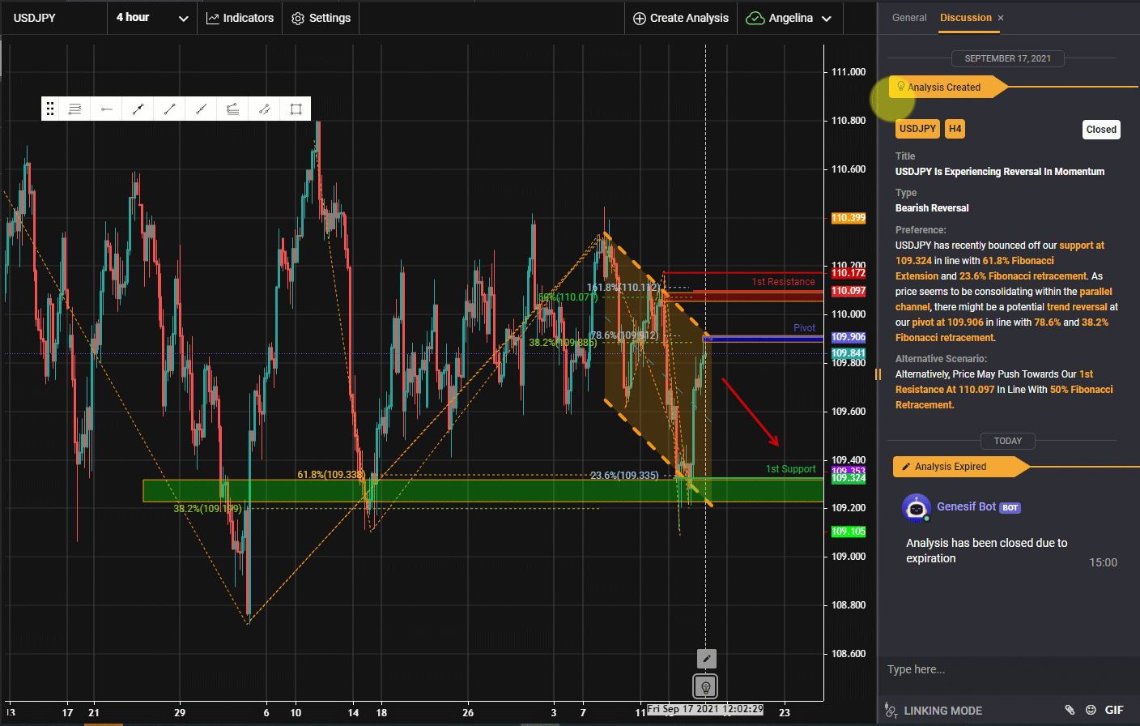Click the 1st Support chart label
The height and width of the screenshot is (726, 1140).
tap(791, 469)
